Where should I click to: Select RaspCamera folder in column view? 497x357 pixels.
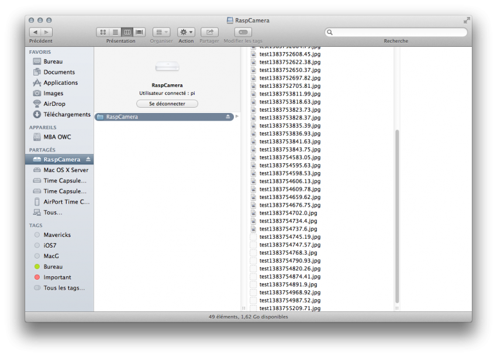(x=164, y=117)
